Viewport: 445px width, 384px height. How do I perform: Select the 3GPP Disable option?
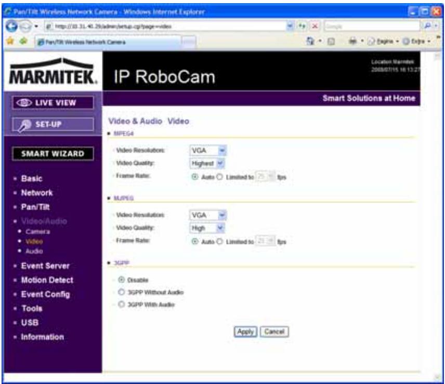coord(122,280)
